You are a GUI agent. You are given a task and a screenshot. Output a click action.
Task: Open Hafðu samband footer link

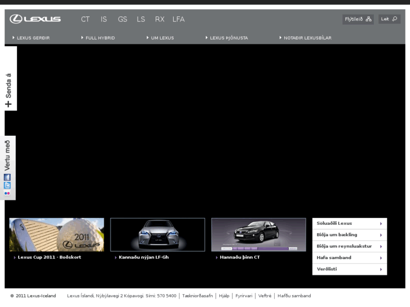(x=294, y=296)
